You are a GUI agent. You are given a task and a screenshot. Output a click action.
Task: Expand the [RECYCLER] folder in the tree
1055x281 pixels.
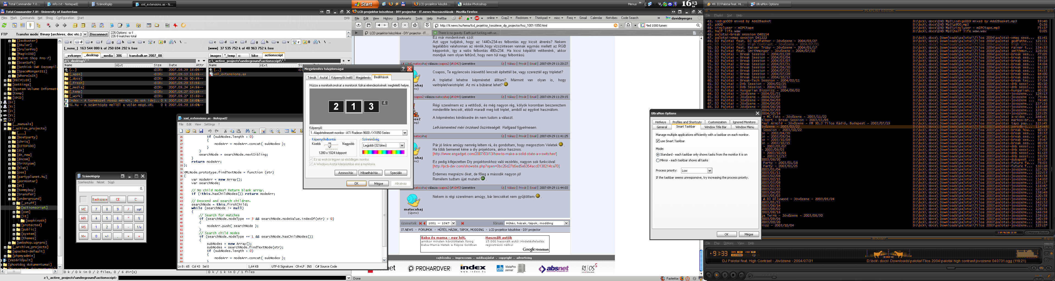[5, 80]
